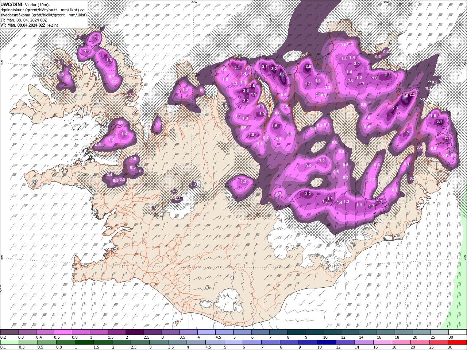Click the 2.9 precipitation value on map

point(308,67)
